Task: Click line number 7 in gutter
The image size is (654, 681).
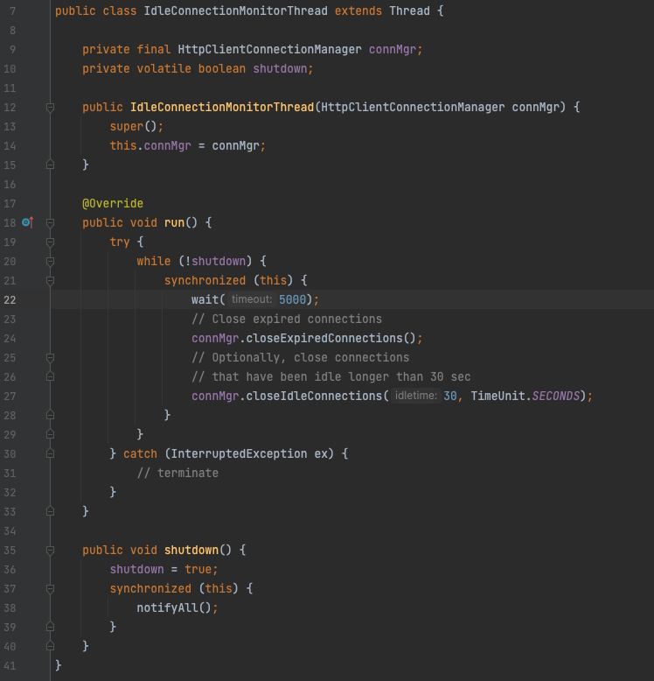Action: (12, 11)
